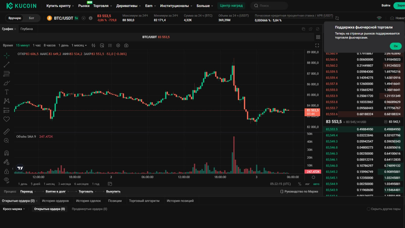Toggle the лог logarithmic scale
The height and width of the screenshot is (228, 405).
pyautogui.click(x=307, y=184)
